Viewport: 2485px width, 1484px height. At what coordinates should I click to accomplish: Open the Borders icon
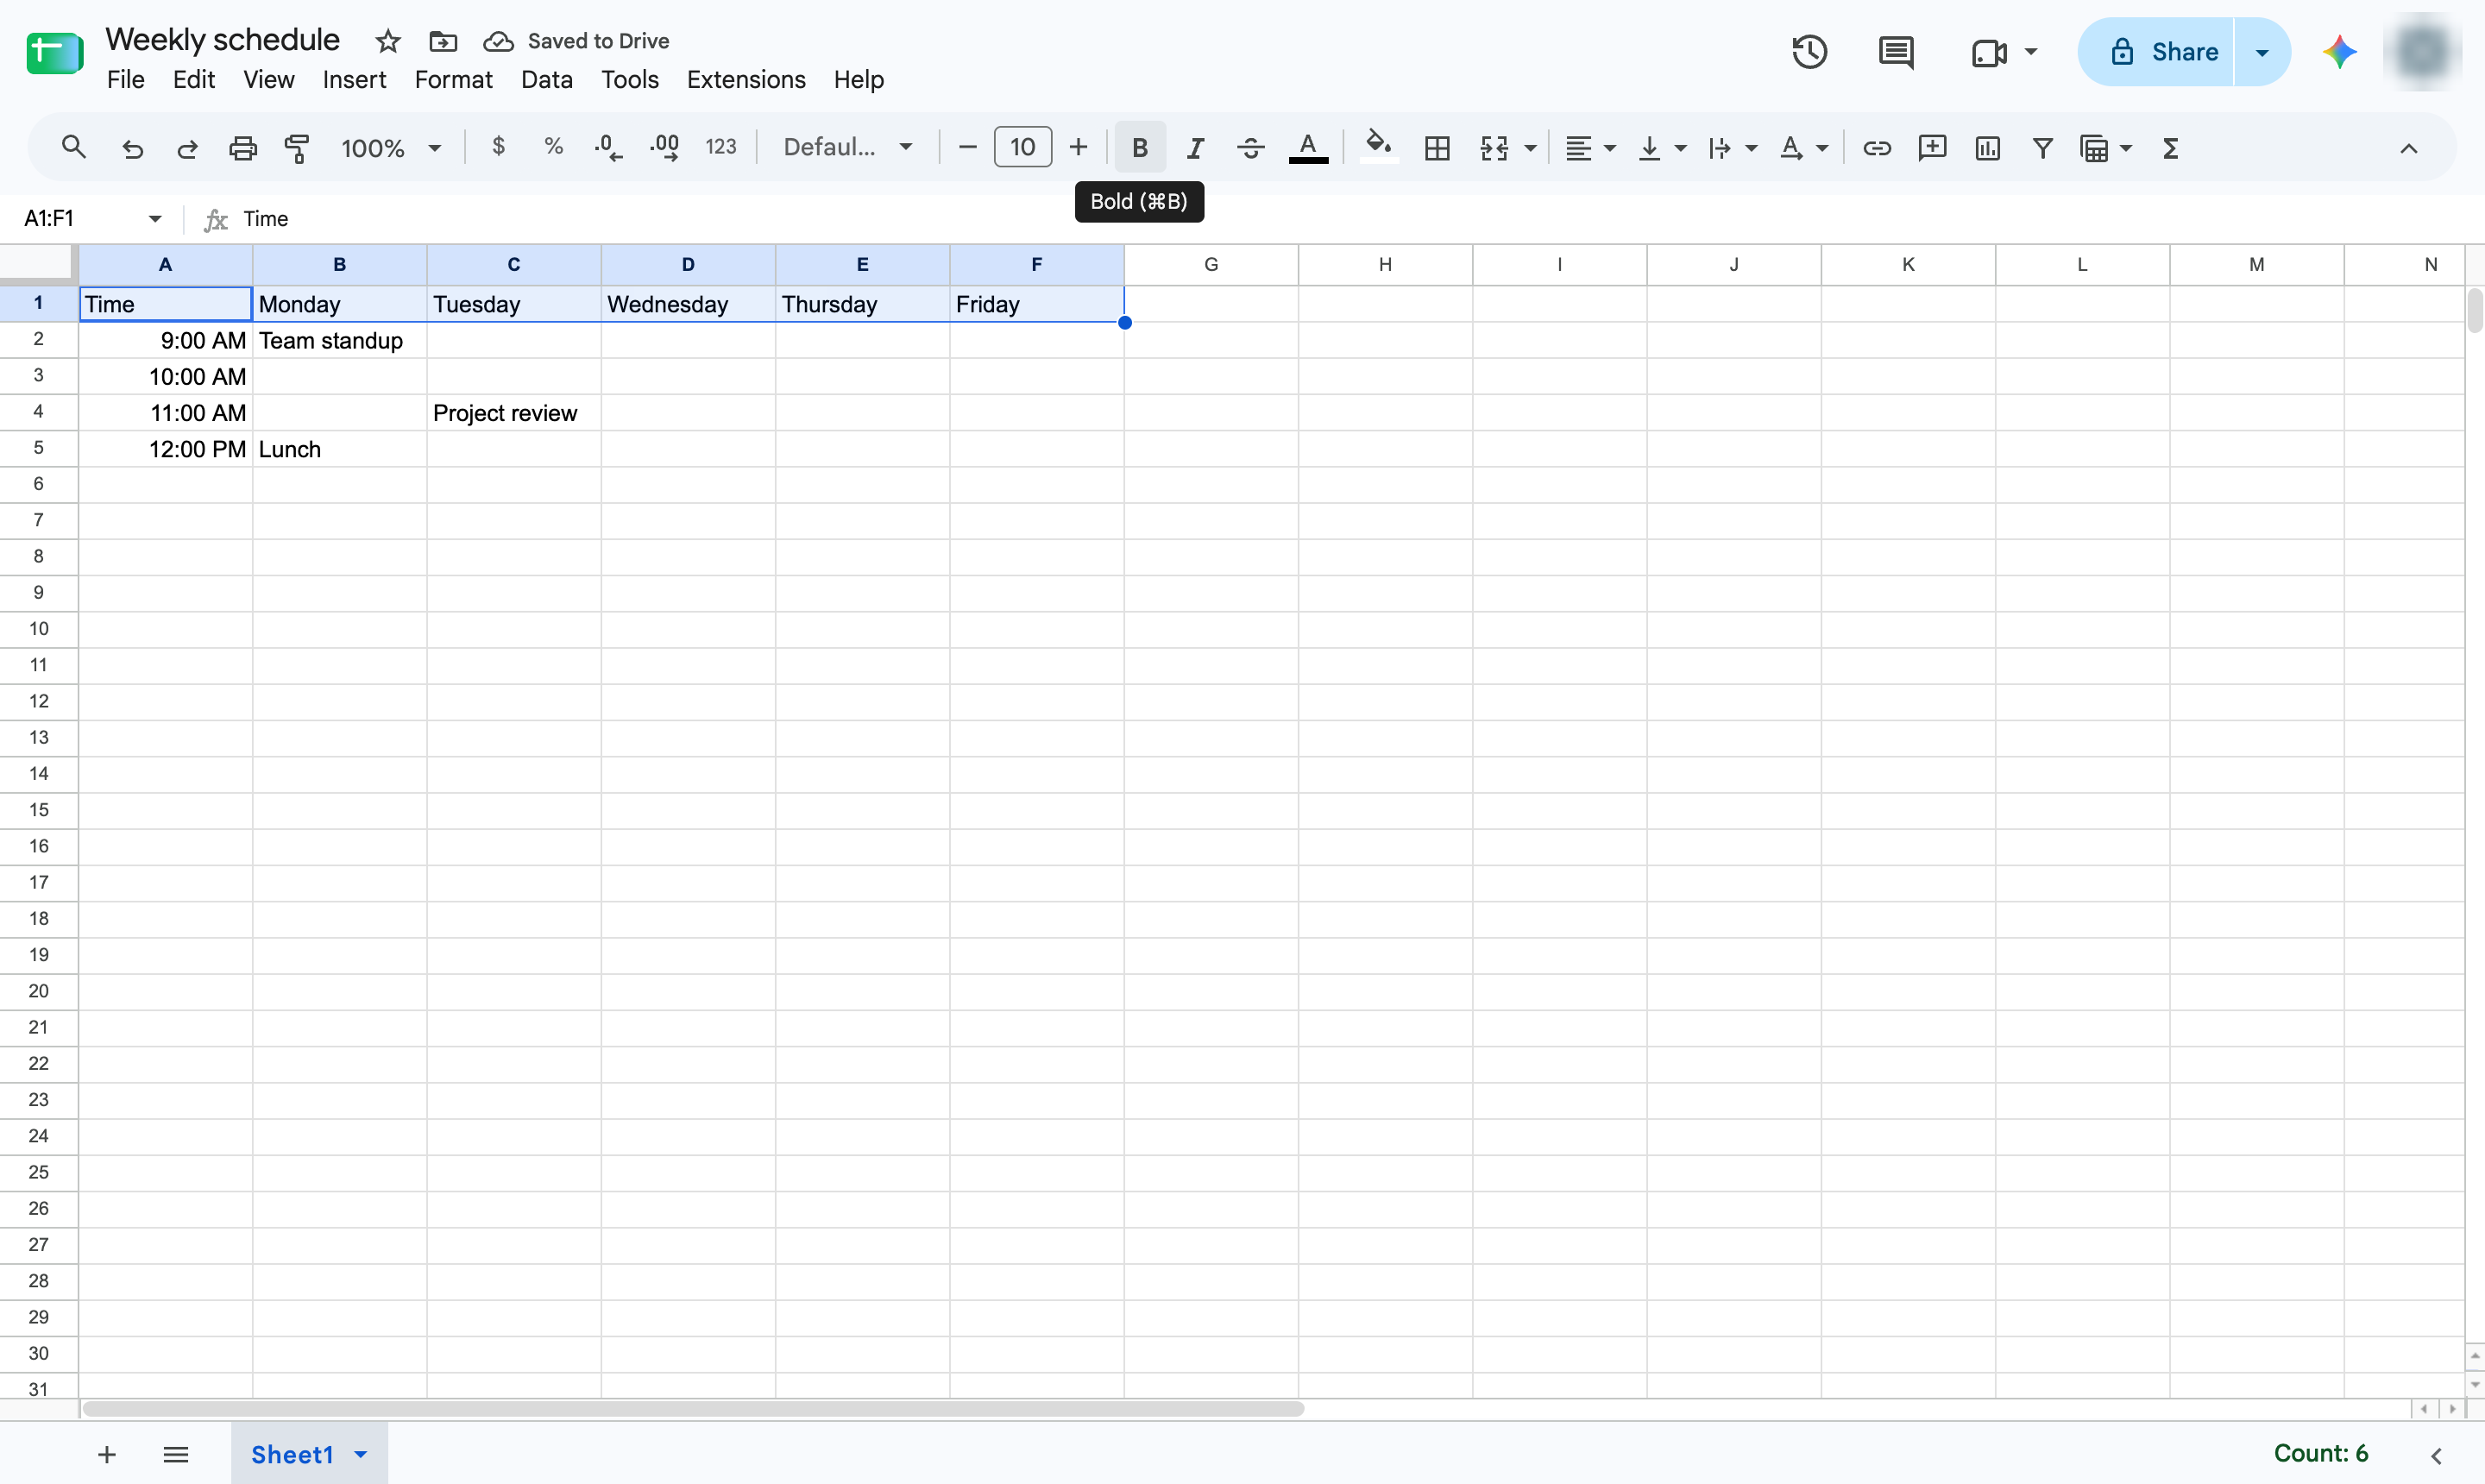pyautogui.click(x=1437, y=148)
